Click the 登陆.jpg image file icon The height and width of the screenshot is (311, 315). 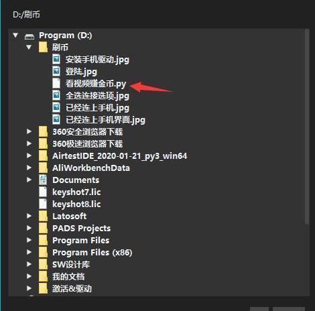point(56,72)
